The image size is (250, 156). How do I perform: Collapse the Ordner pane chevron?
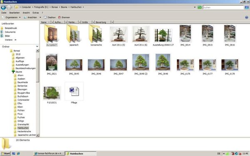tap(37, 47)
